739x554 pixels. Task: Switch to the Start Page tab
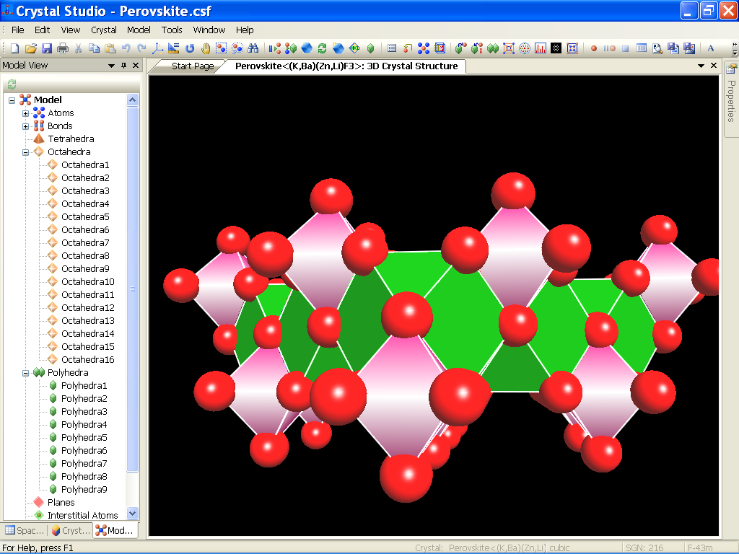pos(192,66)
